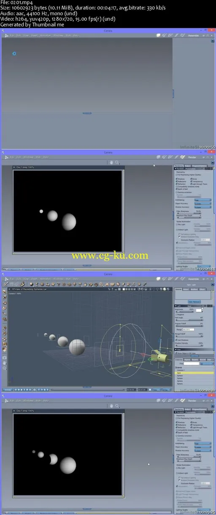Click the Carrara logo icon in 00:00:56 frame
This screenshot has width=216, height=515.
6,36
